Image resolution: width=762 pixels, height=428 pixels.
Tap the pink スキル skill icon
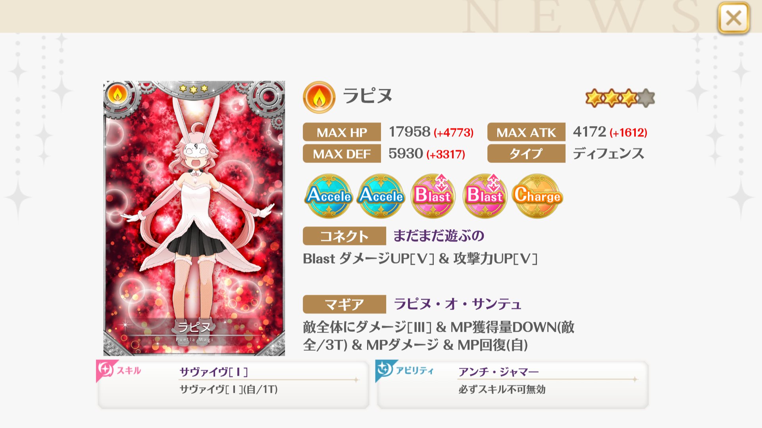tap(106, 369)
